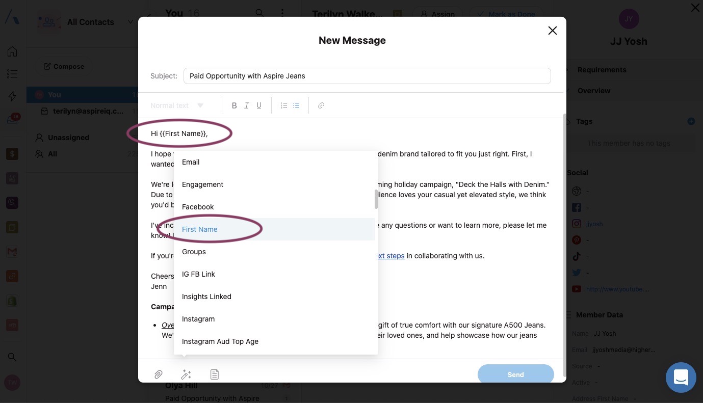Click in the Subject input field

point(367,76)
